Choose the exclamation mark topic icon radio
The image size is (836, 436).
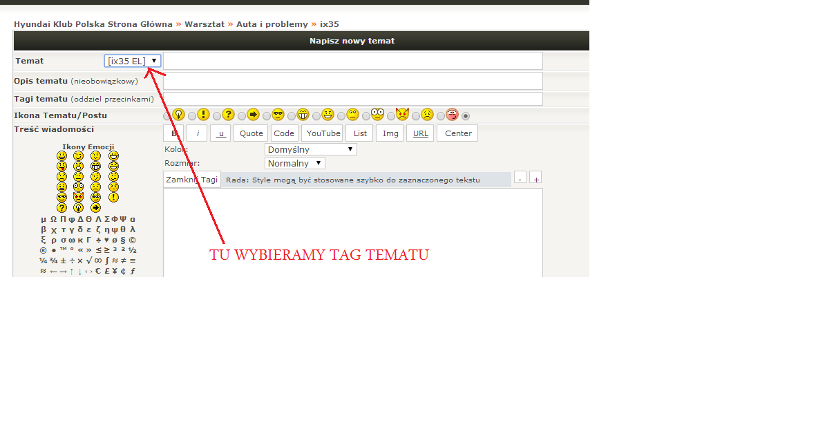192,116
